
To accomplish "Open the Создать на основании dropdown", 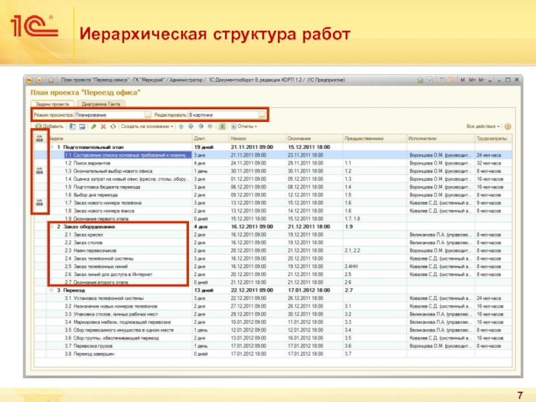I will (147, 126).
